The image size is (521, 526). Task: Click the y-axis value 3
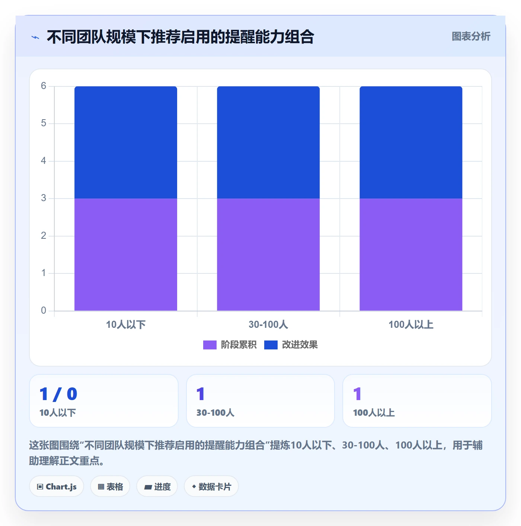pyautogui.click(x=44, y=198)
